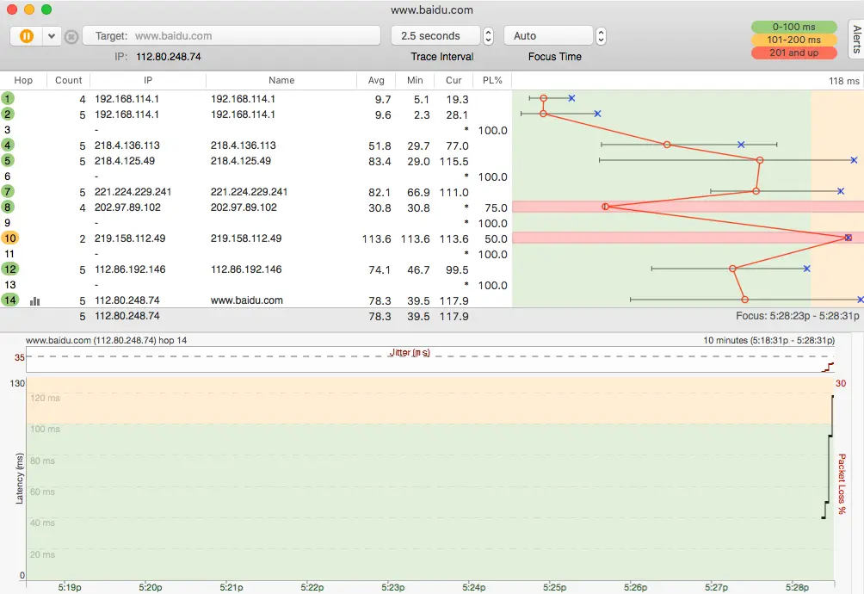Click the Target field with www.baidu.com
The width and height of the screenshot is (864, 594).
click(231, 36)
